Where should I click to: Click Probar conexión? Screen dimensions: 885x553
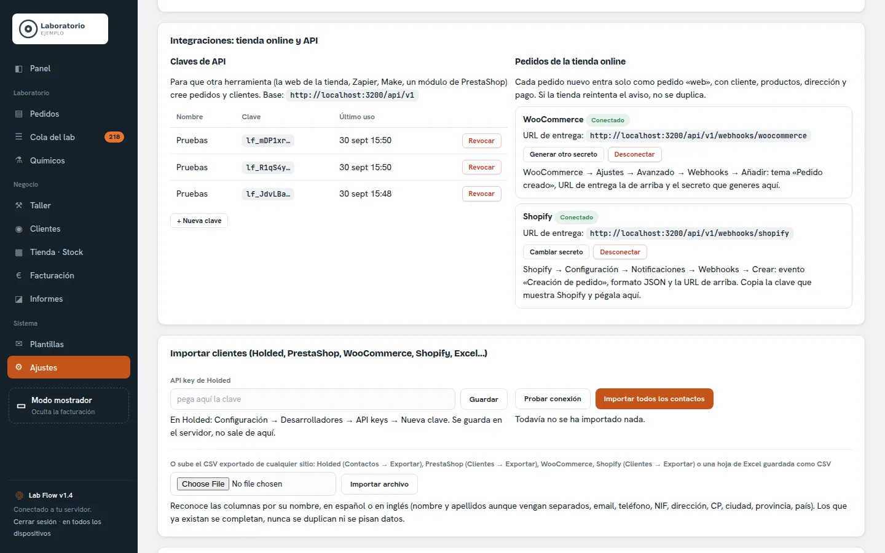553,399
